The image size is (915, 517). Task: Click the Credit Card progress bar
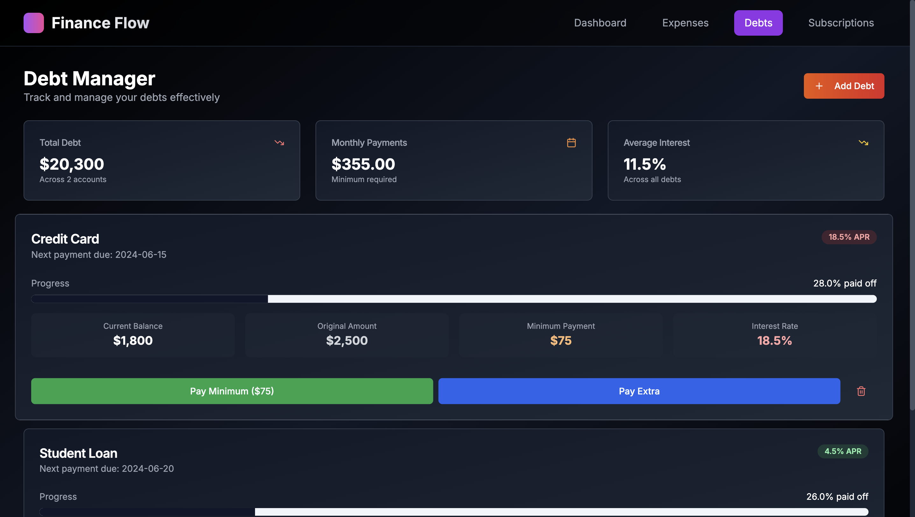click(454, 299)
